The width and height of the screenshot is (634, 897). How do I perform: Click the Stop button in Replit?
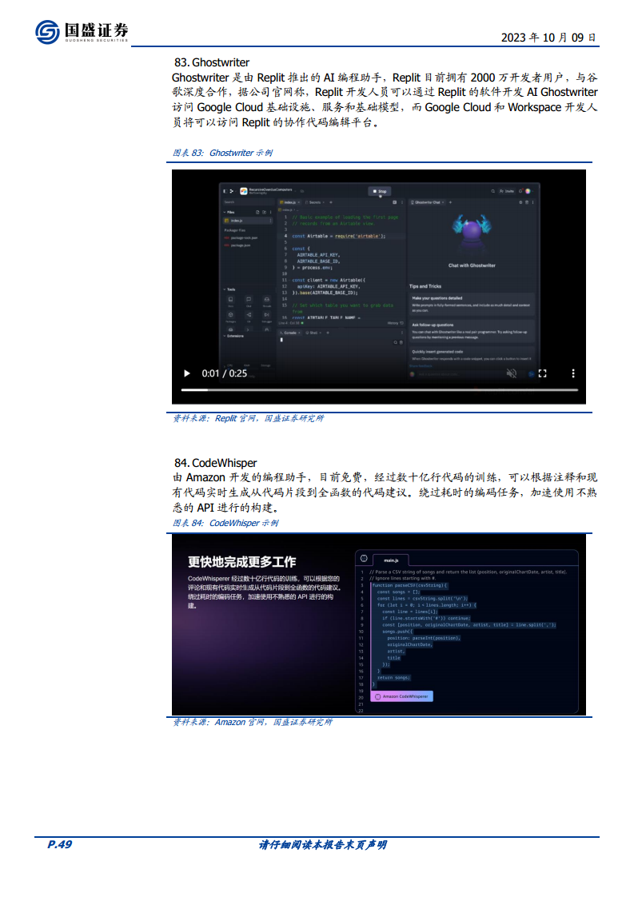380,191
